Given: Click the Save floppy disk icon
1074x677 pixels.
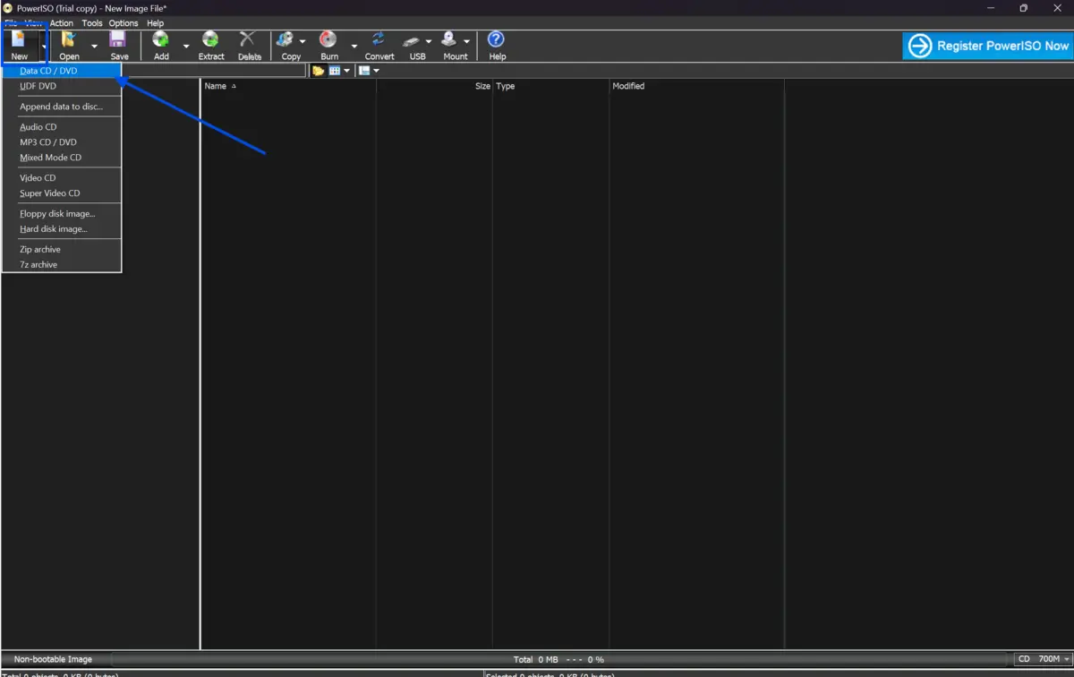Looking at the screenshot, I should click(x=118, y=39).
